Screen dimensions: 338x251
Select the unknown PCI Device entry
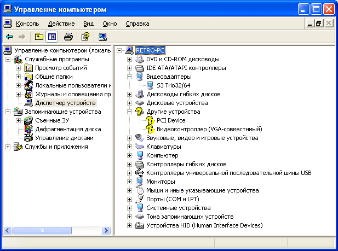tap(171, 120)
